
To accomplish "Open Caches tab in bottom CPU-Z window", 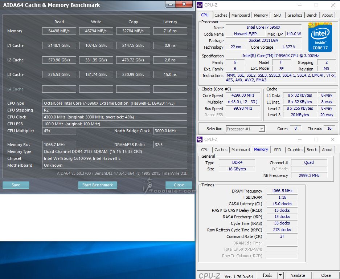I will (221, 150).
